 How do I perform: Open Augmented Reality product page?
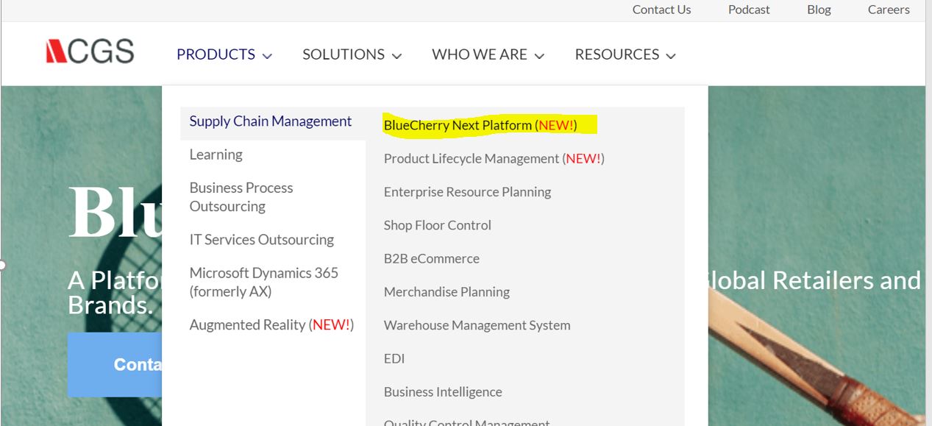[x=271, y=324]
